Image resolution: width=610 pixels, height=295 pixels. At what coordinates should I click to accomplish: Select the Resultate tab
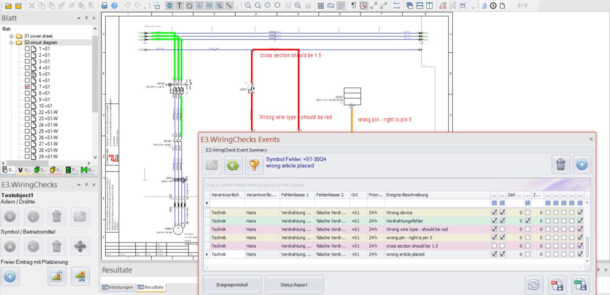coord(151,287)
